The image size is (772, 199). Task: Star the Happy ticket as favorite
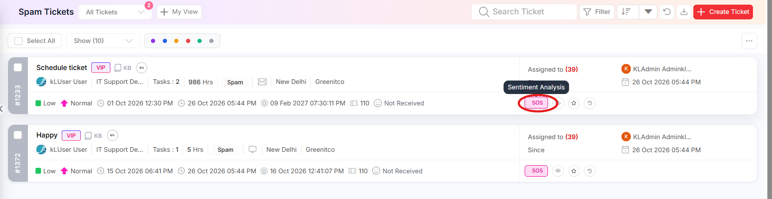coord(574,171)
